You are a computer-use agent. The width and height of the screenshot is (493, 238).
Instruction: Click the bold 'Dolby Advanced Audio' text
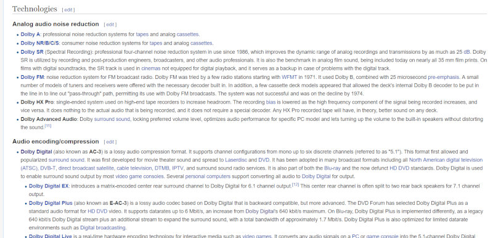click(49, 119)
